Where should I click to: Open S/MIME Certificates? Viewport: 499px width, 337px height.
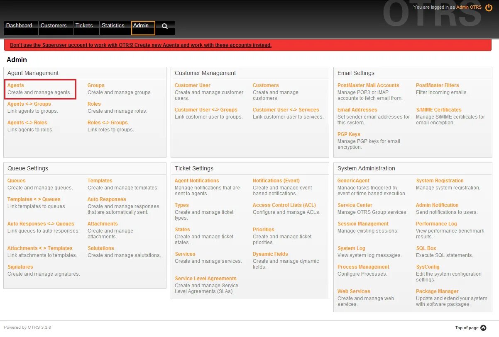click(439, 110)
